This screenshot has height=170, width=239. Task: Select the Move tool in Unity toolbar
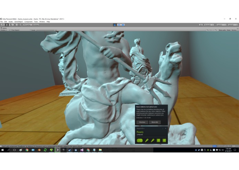pos(7,25)
